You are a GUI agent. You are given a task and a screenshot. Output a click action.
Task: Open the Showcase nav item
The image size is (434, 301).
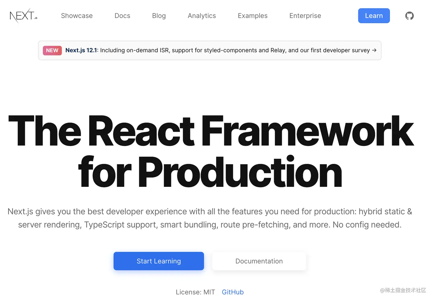77,16
